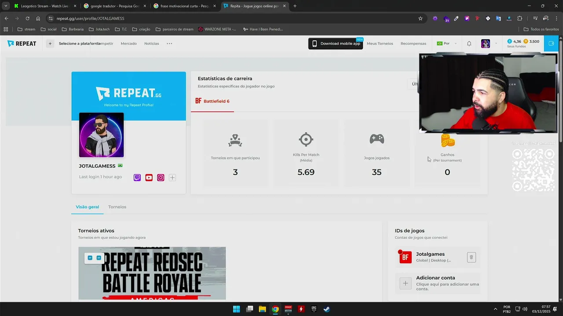Open the media control icon in Chrome toolbar
Screen dimensions: 563x316
click(x=535, y=18)
